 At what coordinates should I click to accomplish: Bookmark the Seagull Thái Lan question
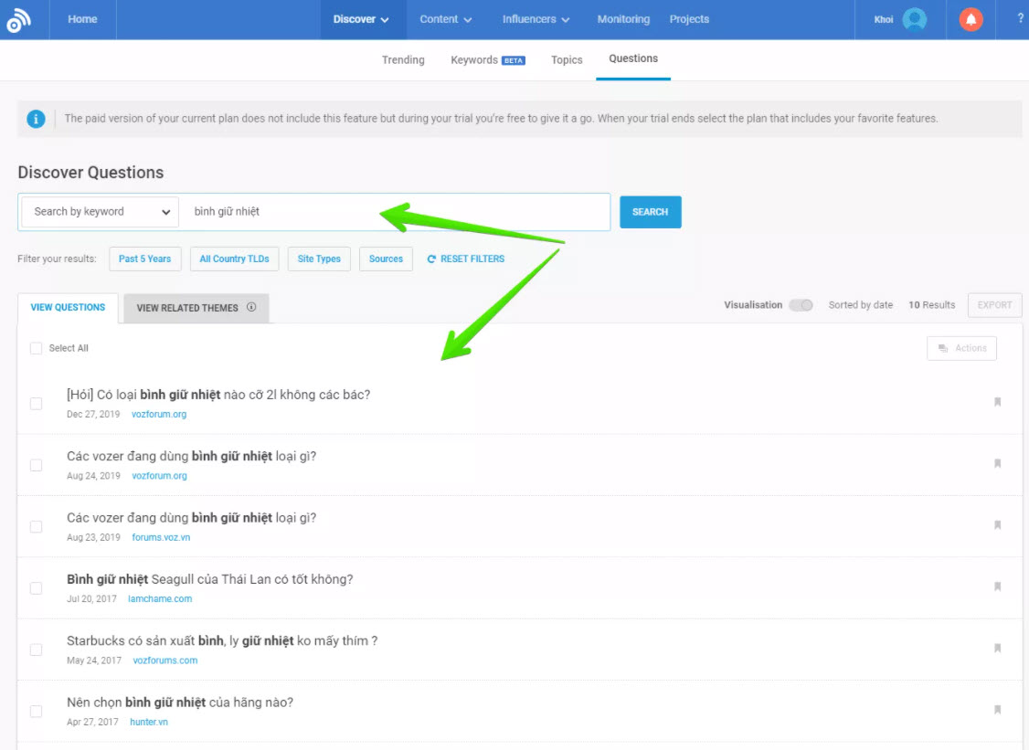tap(997, 586)
